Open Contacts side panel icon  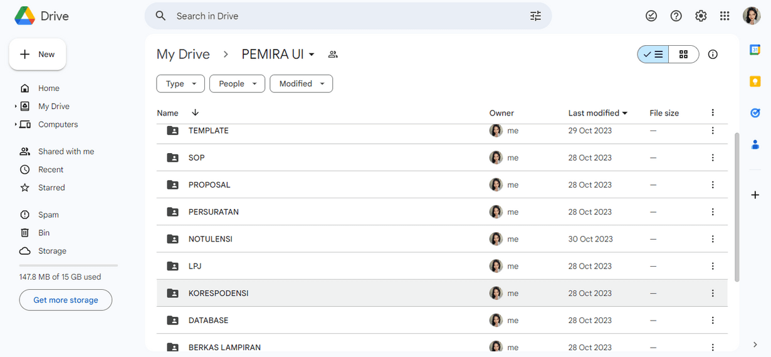point(755,144)
